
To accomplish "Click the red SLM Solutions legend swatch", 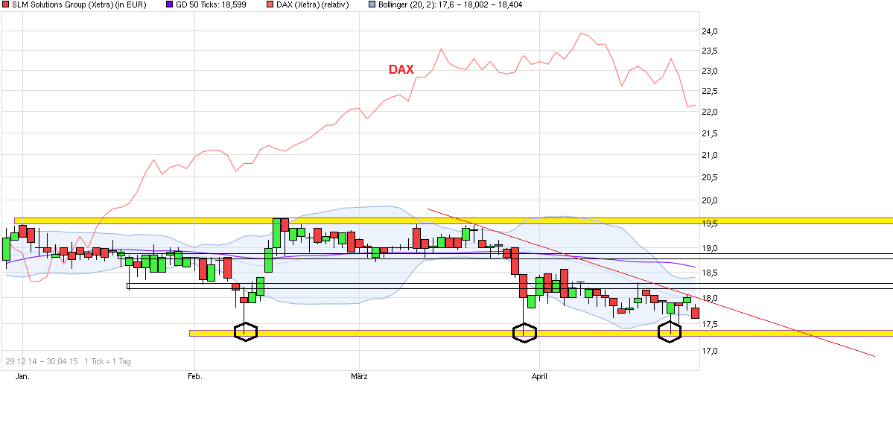I will (6, 4).
